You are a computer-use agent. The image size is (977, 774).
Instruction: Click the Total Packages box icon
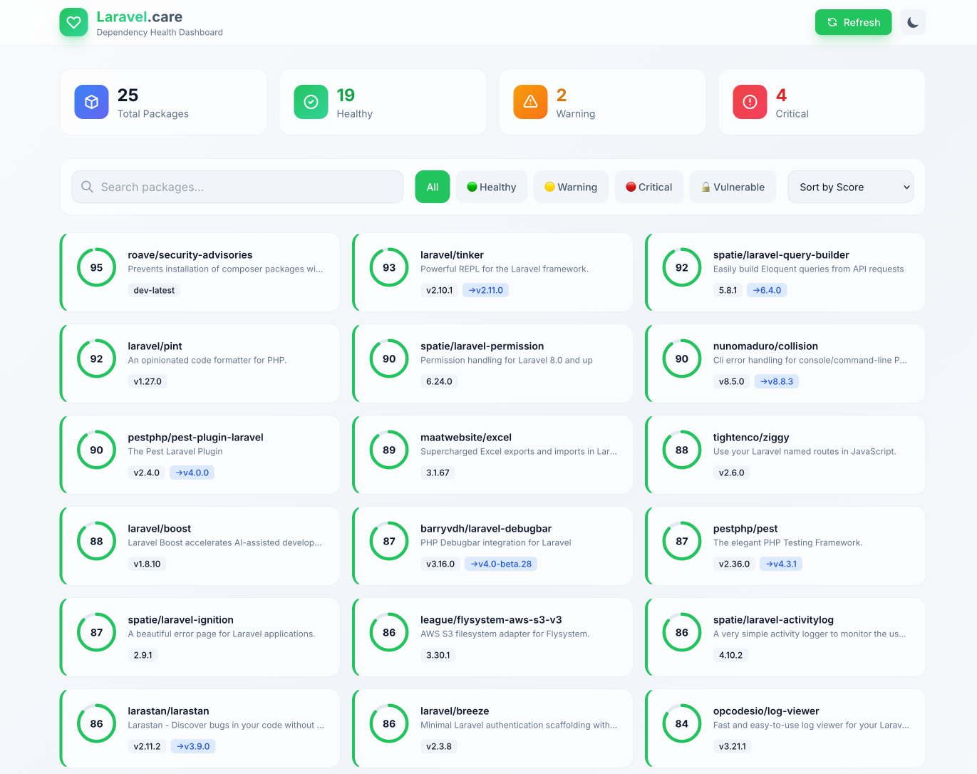91,102
